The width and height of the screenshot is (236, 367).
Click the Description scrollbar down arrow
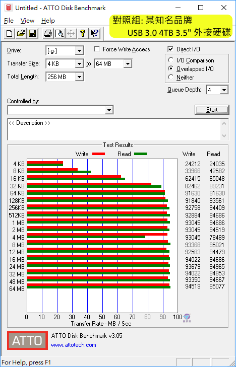[224, 136]
